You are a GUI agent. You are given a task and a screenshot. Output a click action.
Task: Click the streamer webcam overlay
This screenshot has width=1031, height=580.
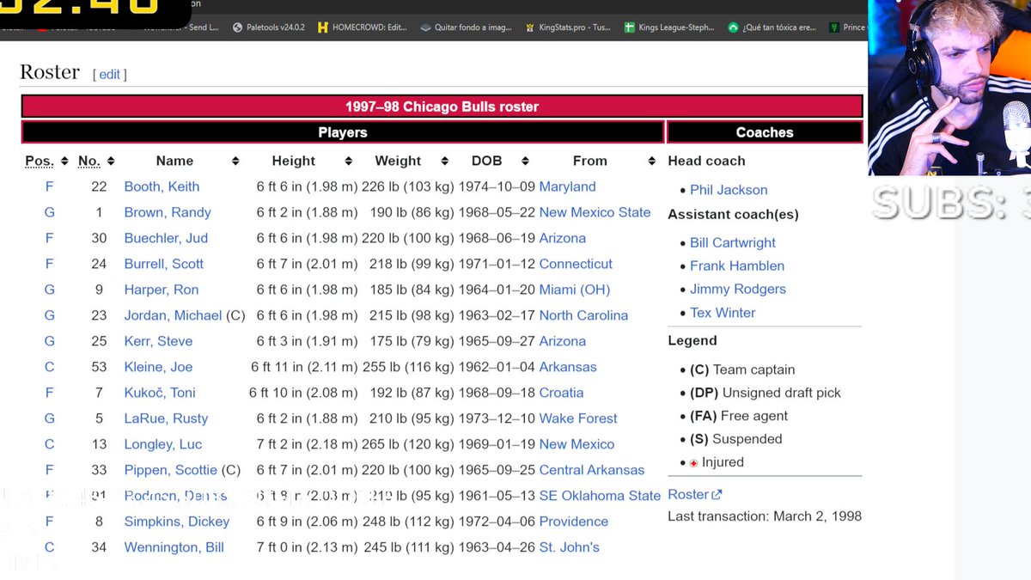(x=949, y=88)
